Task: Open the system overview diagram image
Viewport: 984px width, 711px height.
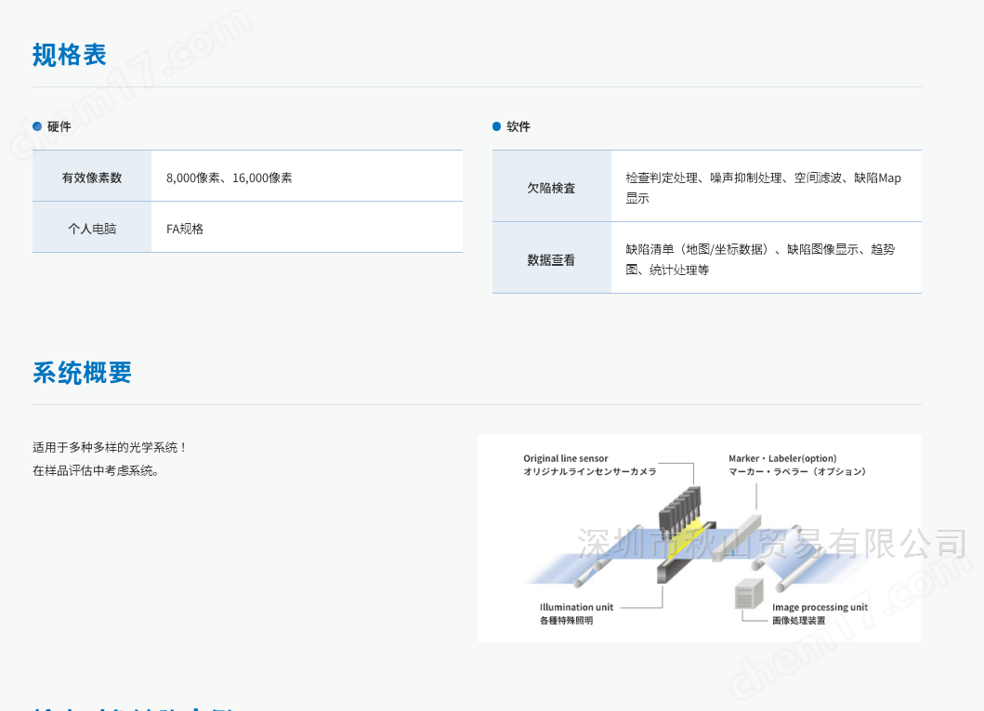Action: click(699, 538)
